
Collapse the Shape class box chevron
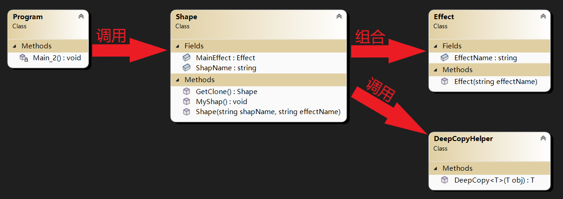click(339, 16)
